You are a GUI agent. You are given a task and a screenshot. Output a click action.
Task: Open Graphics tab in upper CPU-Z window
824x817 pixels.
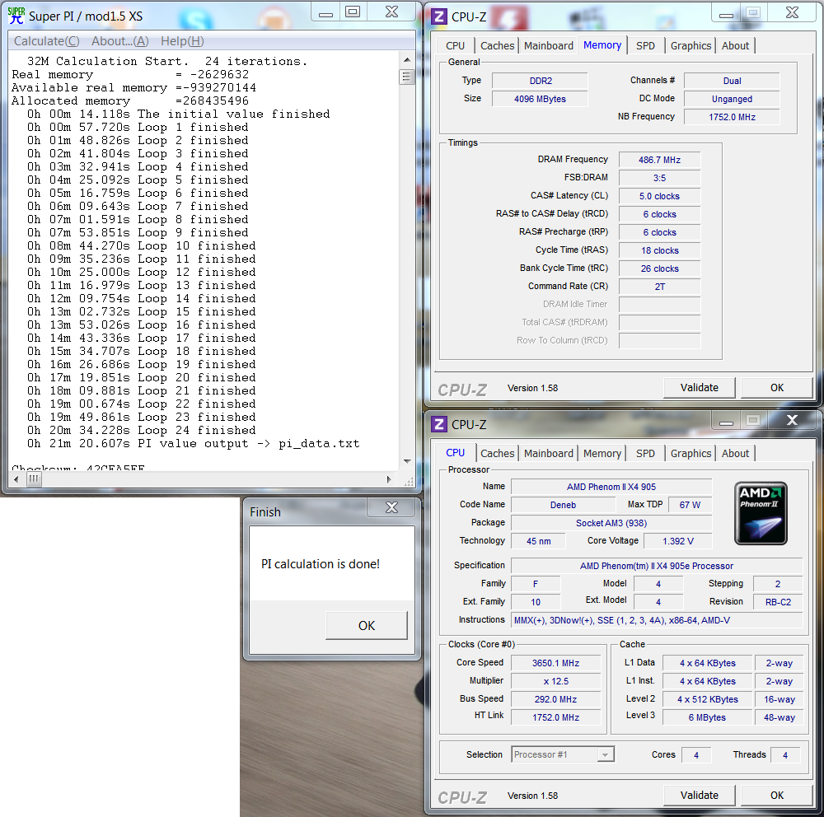tap(691, 46)
